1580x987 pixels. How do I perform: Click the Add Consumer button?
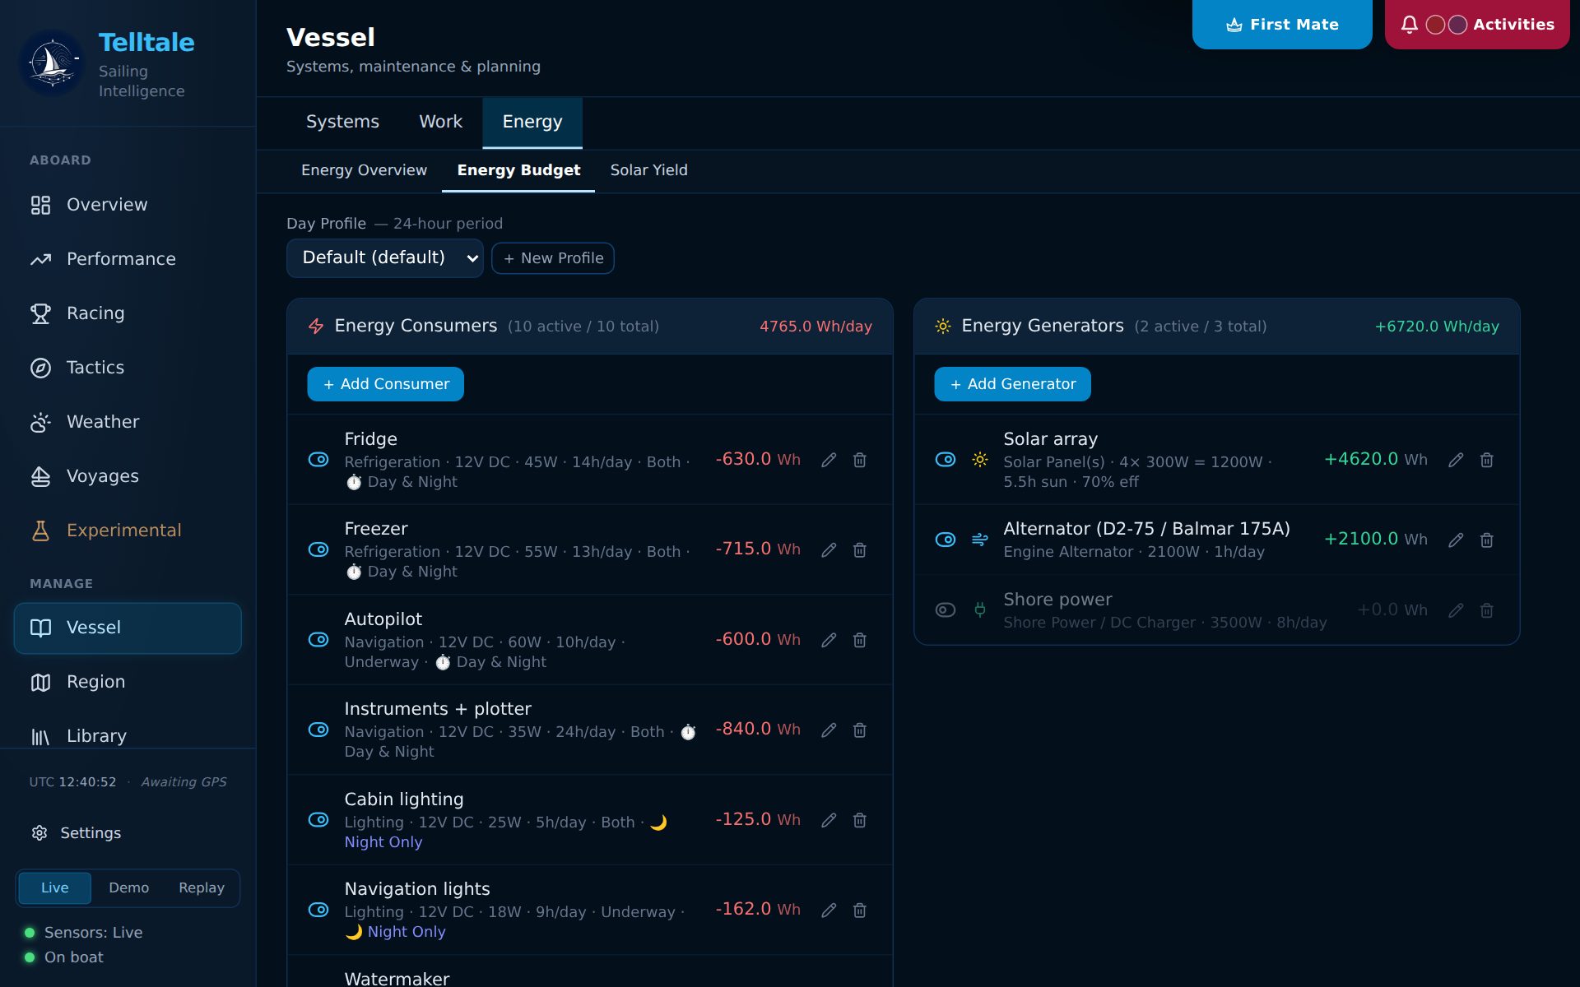coord(385,384)
